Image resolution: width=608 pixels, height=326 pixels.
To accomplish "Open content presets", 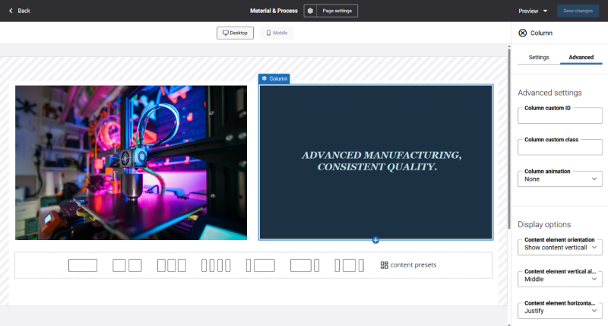I will click(x=408, y=265).
